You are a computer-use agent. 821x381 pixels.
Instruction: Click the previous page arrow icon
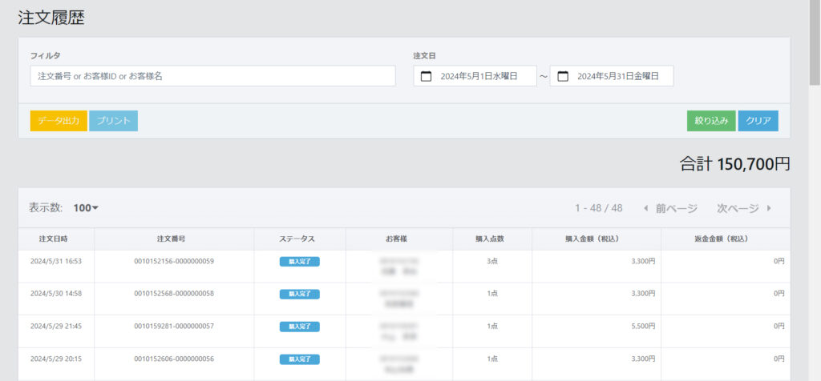(646, 208)
